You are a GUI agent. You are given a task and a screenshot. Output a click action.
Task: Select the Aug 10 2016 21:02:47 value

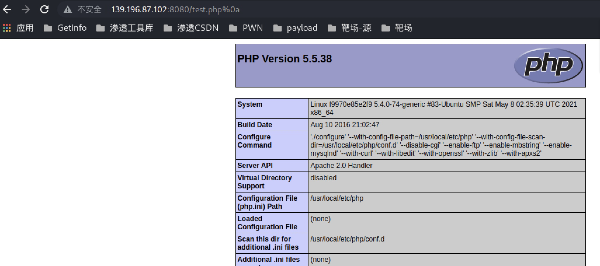pos(345,125)
